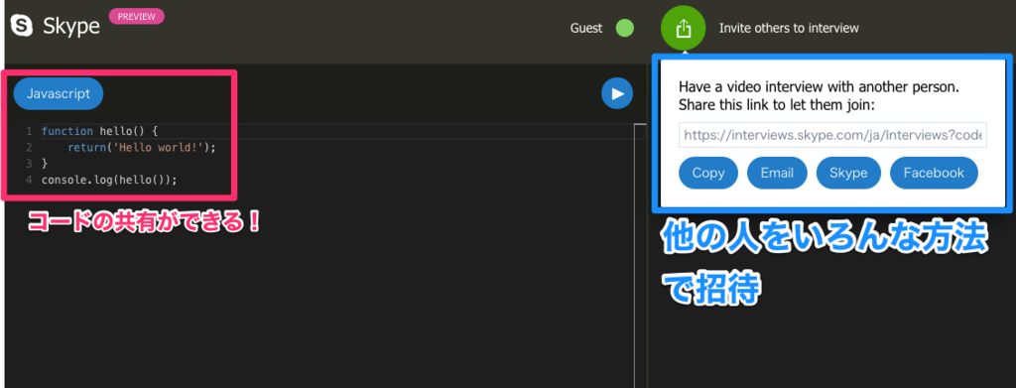Click the green share invite icon

(683, 29)
